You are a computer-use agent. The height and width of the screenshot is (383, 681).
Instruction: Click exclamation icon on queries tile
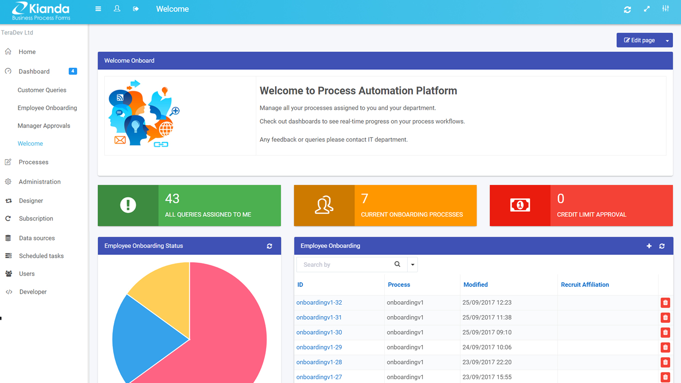click(x=128, y=205)
